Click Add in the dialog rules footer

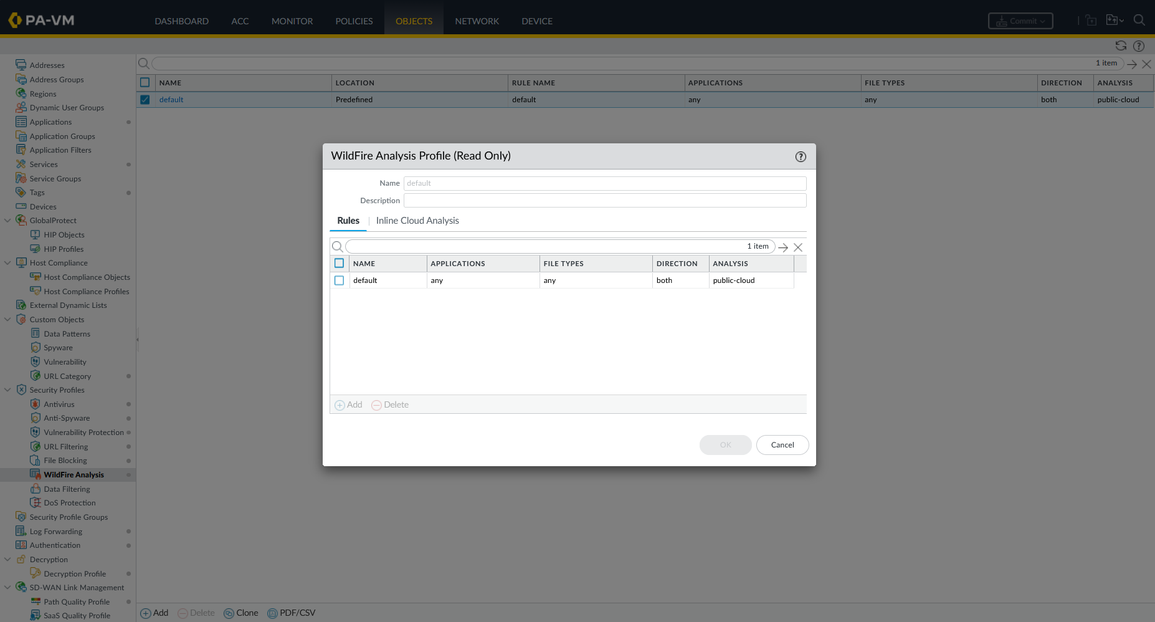(349, 404)
